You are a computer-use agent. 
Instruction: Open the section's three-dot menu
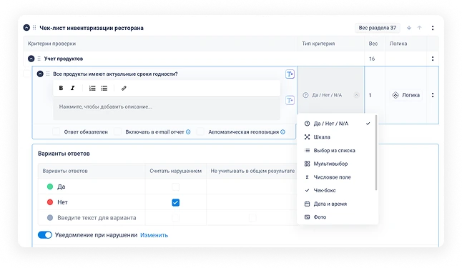click(x=433, y=28)
